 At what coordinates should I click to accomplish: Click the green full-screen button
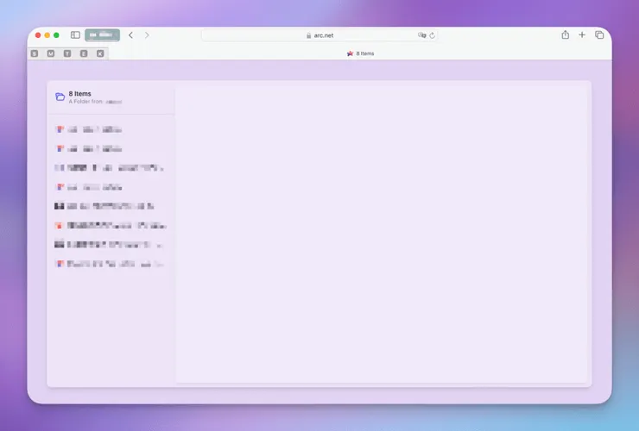pyautogui.click(x=56, y=35)
